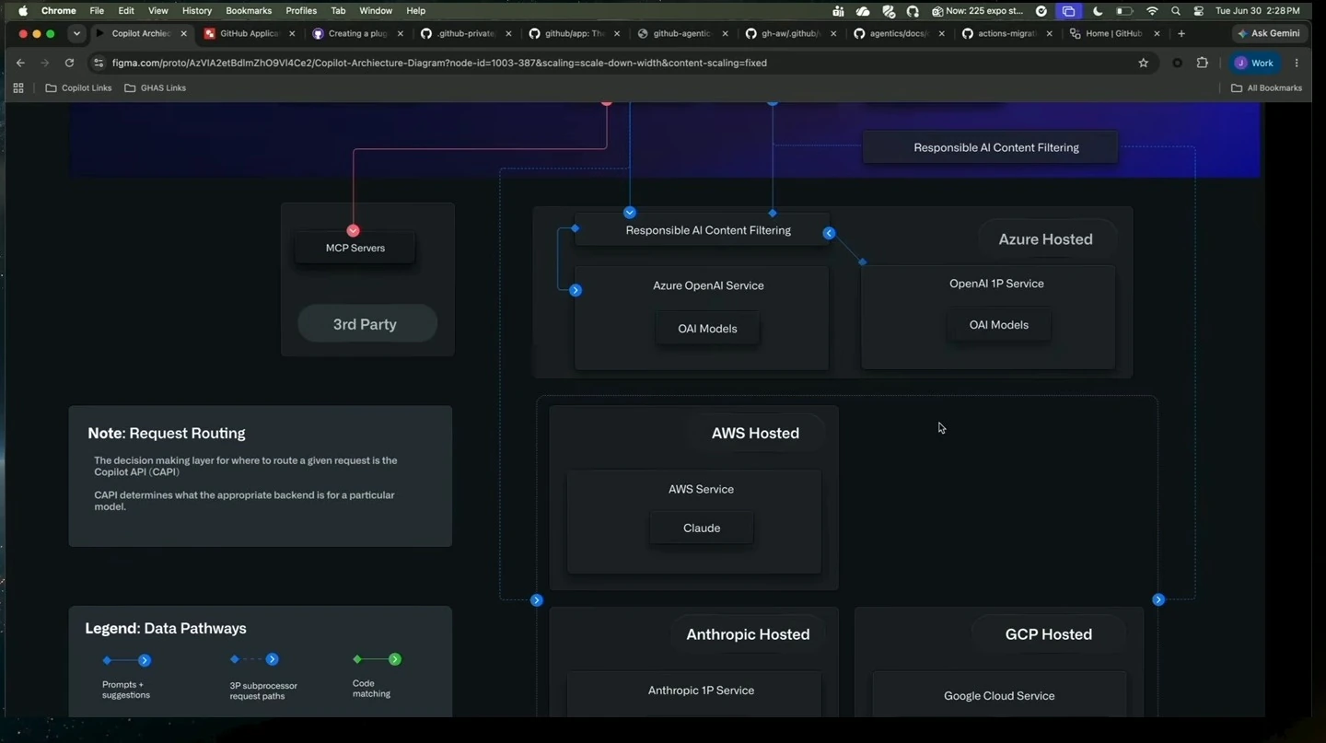Image resolution: width=1326 pixels, height=743 pixels.
Task: Click the MCP Servers node
Action: click(355, 248)
